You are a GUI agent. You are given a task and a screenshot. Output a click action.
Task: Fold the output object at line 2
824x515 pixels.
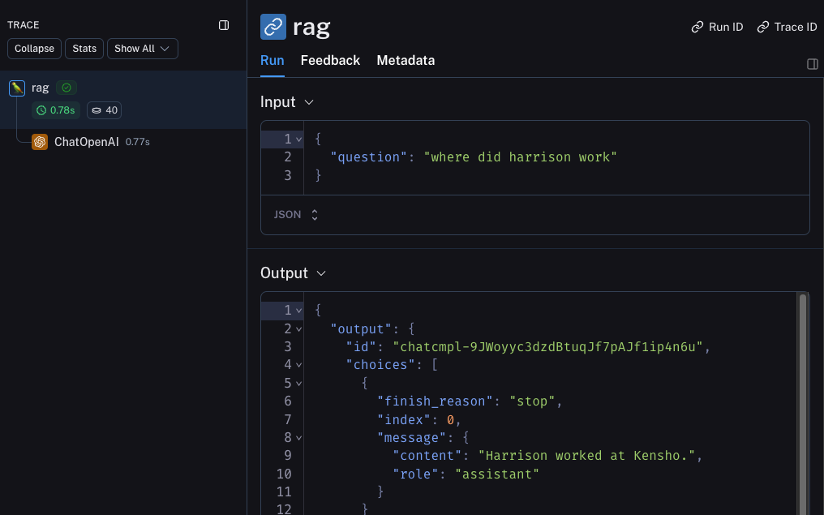(x=299, y=329)
